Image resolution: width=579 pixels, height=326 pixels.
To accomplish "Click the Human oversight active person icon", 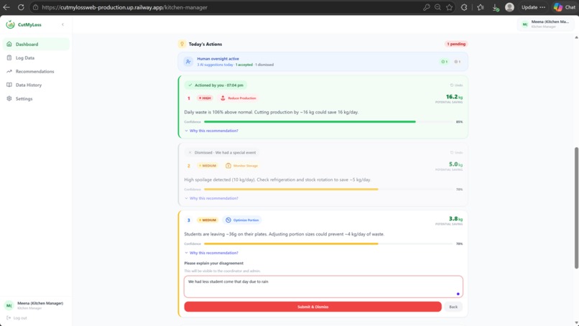I will (x=188, y=62).
